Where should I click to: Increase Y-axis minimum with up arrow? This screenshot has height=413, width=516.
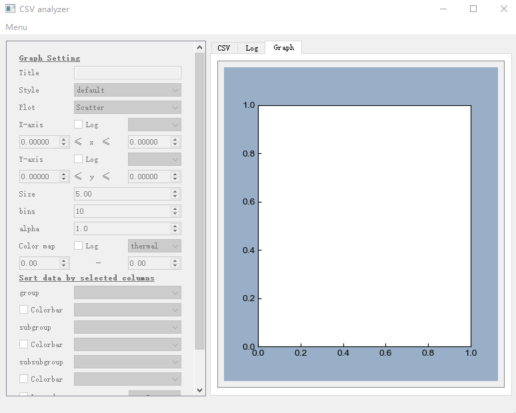click(x=64, y=174)
